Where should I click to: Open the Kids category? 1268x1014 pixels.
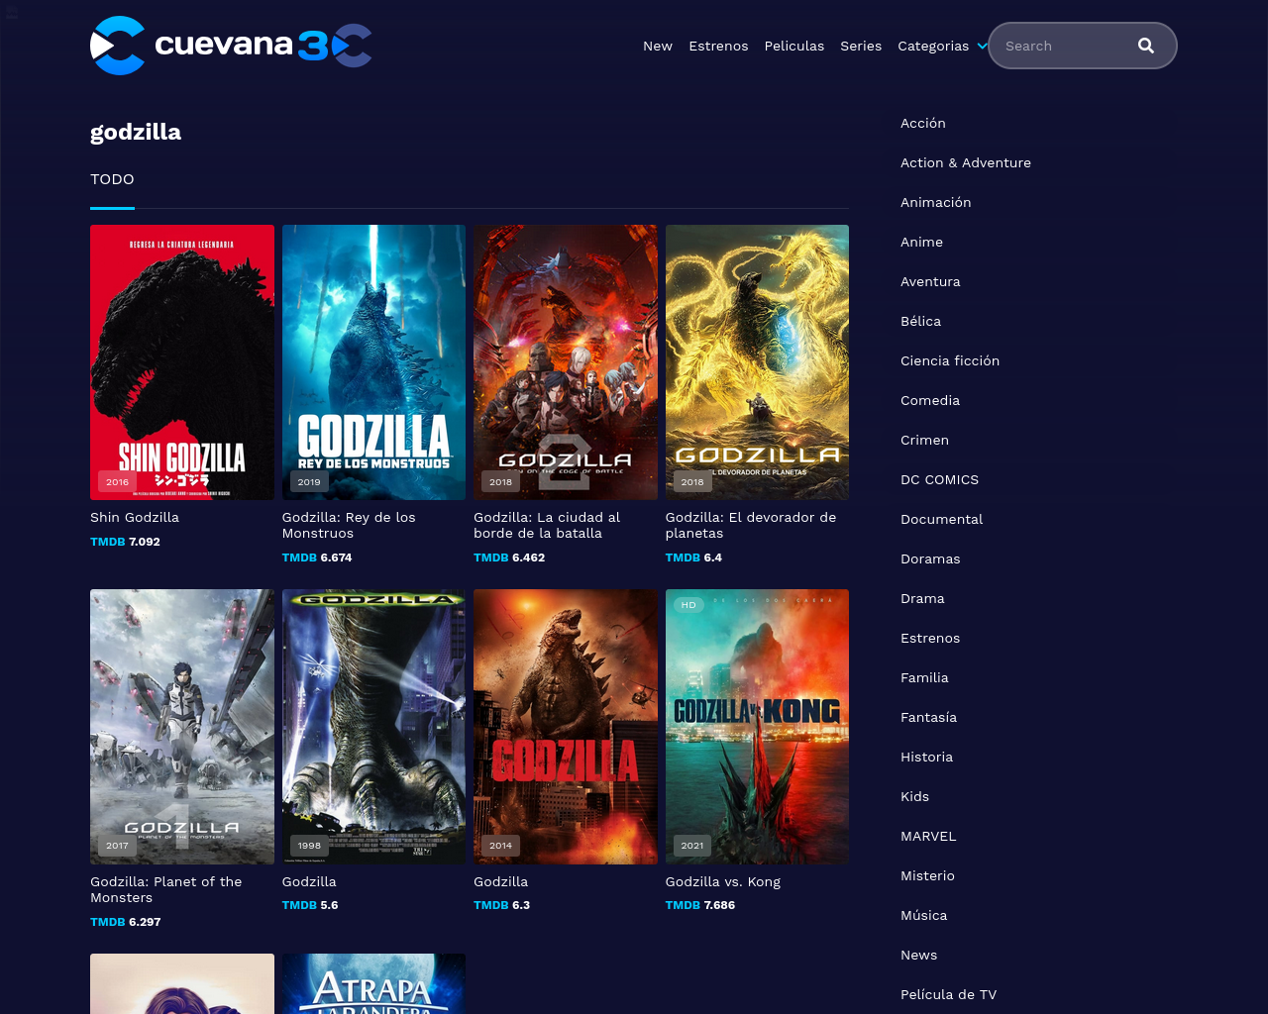[914, 796]
